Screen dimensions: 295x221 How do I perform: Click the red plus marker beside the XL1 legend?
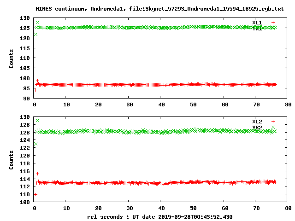coord(273,23)
